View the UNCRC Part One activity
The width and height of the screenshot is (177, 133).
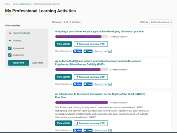63,123
